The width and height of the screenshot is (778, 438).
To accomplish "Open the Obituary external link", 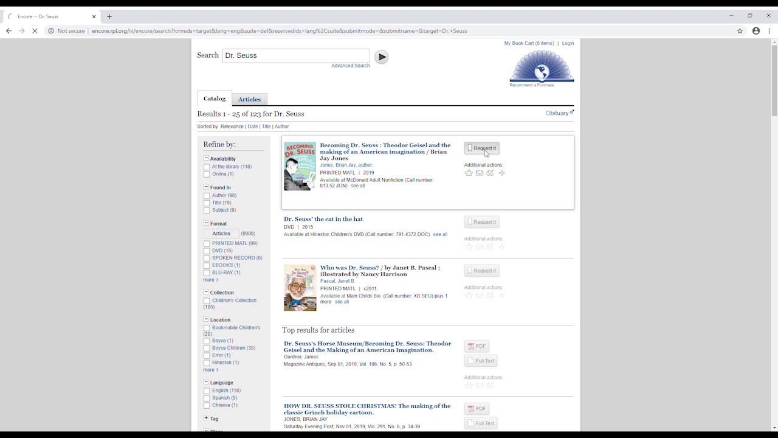I will click(x=559, y=113).
